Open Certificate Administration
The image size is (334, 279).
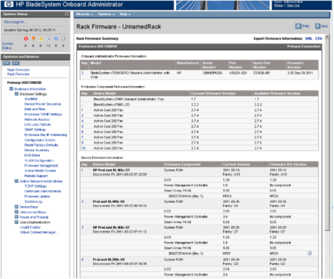tap(43, 191)
